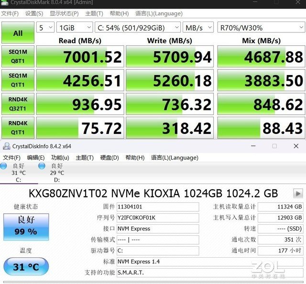
Task: Open the test size dropdown showing 1GiB
Action: [75, 28]
